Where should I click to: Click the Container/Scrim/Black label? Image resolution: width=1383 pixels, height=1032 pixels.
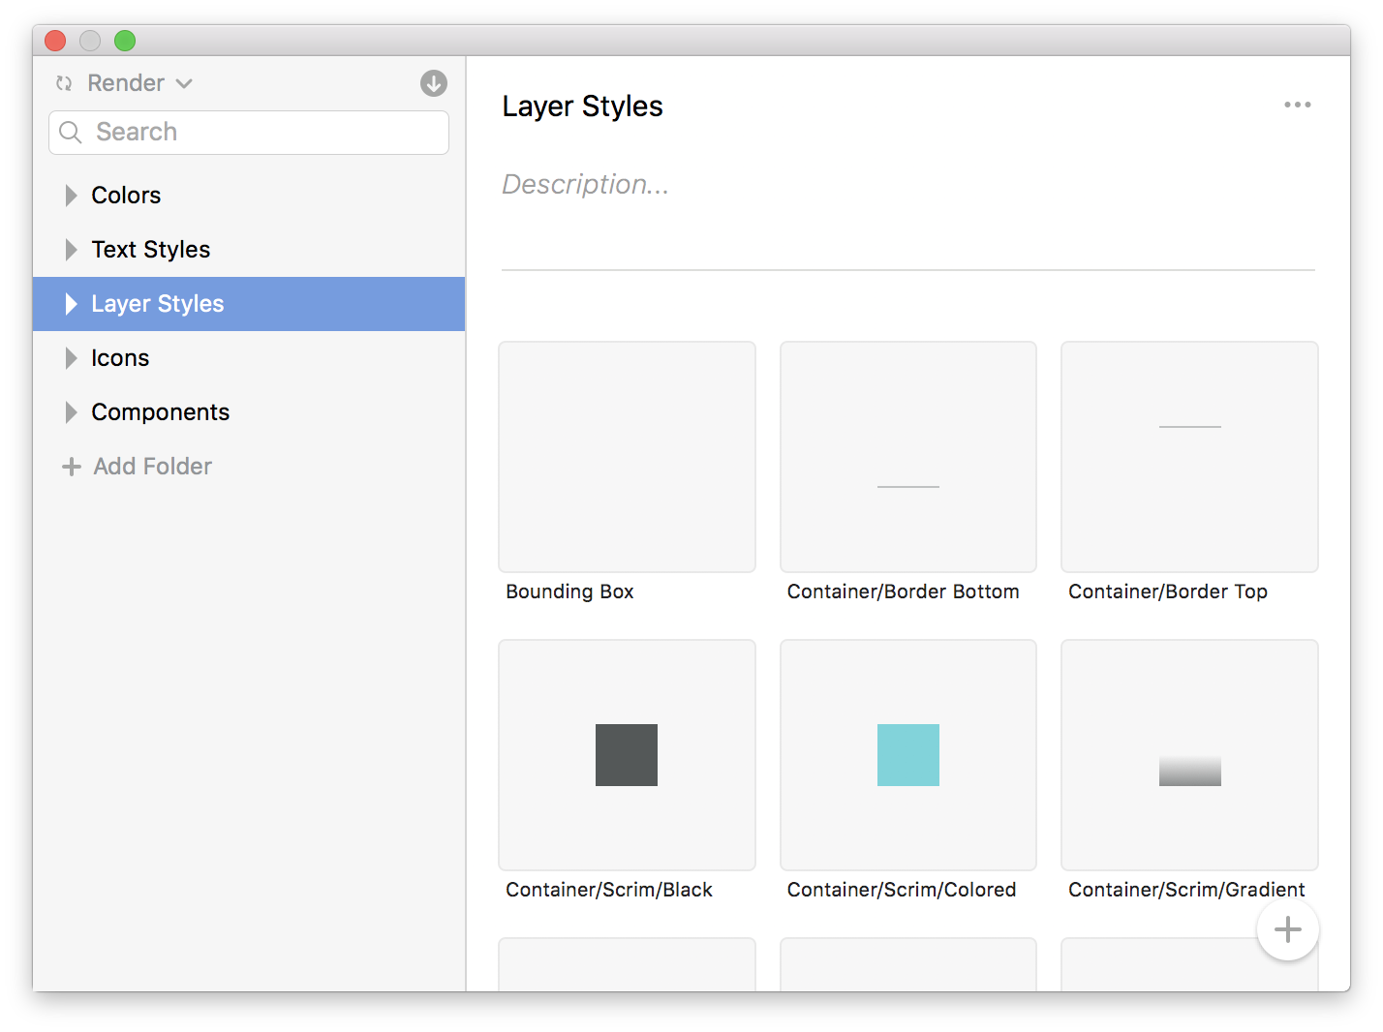click(609, 890)
